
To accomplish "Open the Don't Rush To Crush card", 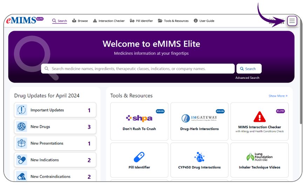I will click(139, 122).
